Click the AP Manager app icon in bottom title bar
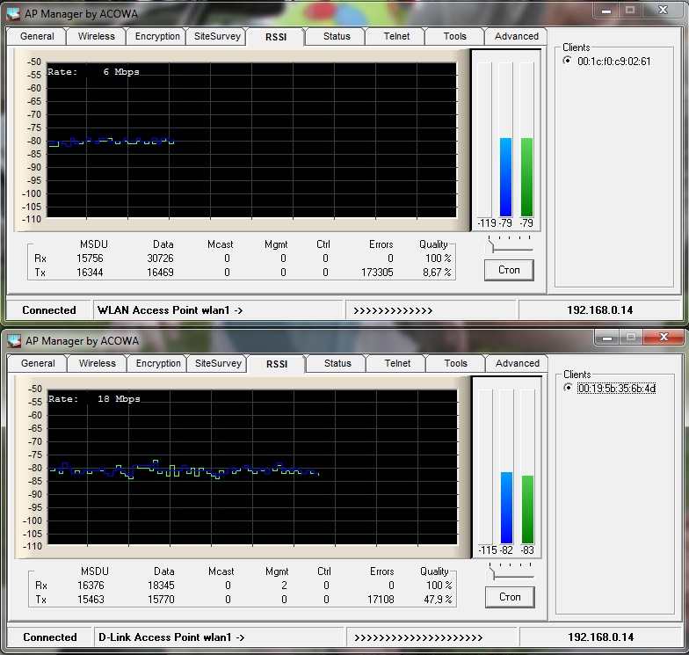The width and height of the screenshot is (689, 655). click(14, 341)
